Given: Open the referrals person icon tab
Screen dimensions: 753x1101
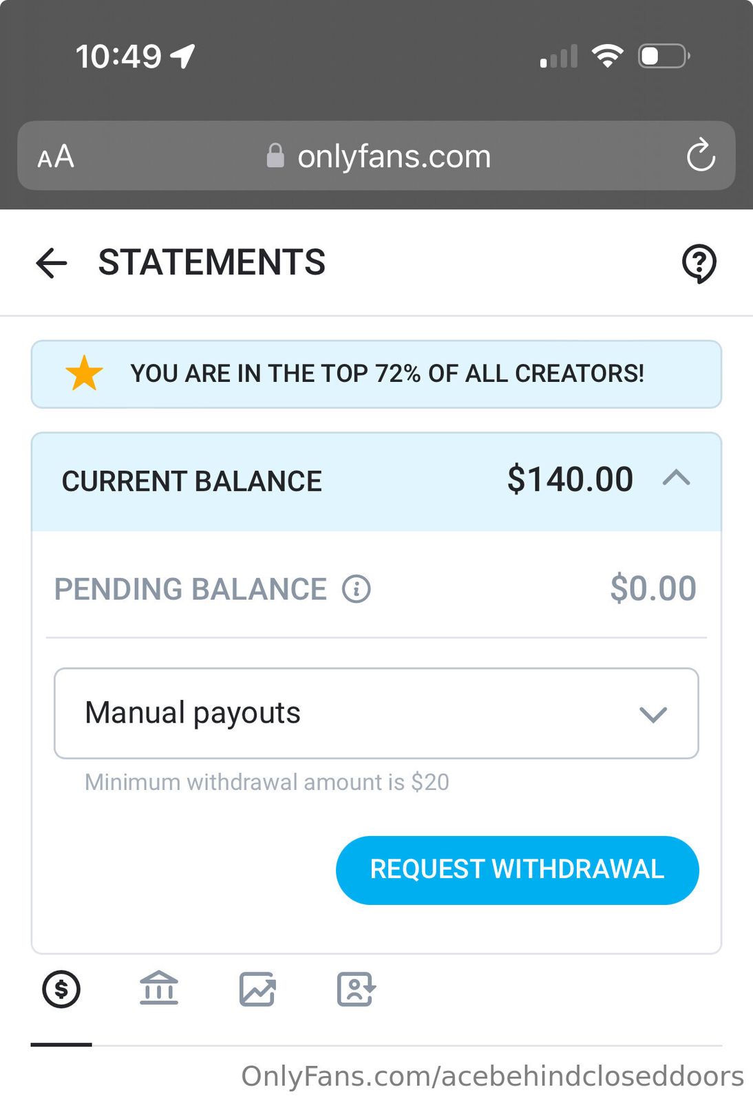Looking at the screenshot, I should click(x=355, y=990).
